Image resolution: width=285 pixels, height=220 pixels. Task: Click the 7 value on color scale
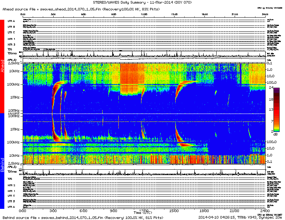(272, 121)
